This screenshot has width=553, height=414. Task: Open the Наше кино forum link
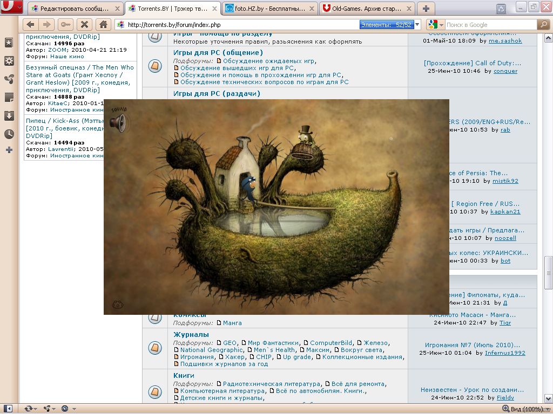pos(67,56)
